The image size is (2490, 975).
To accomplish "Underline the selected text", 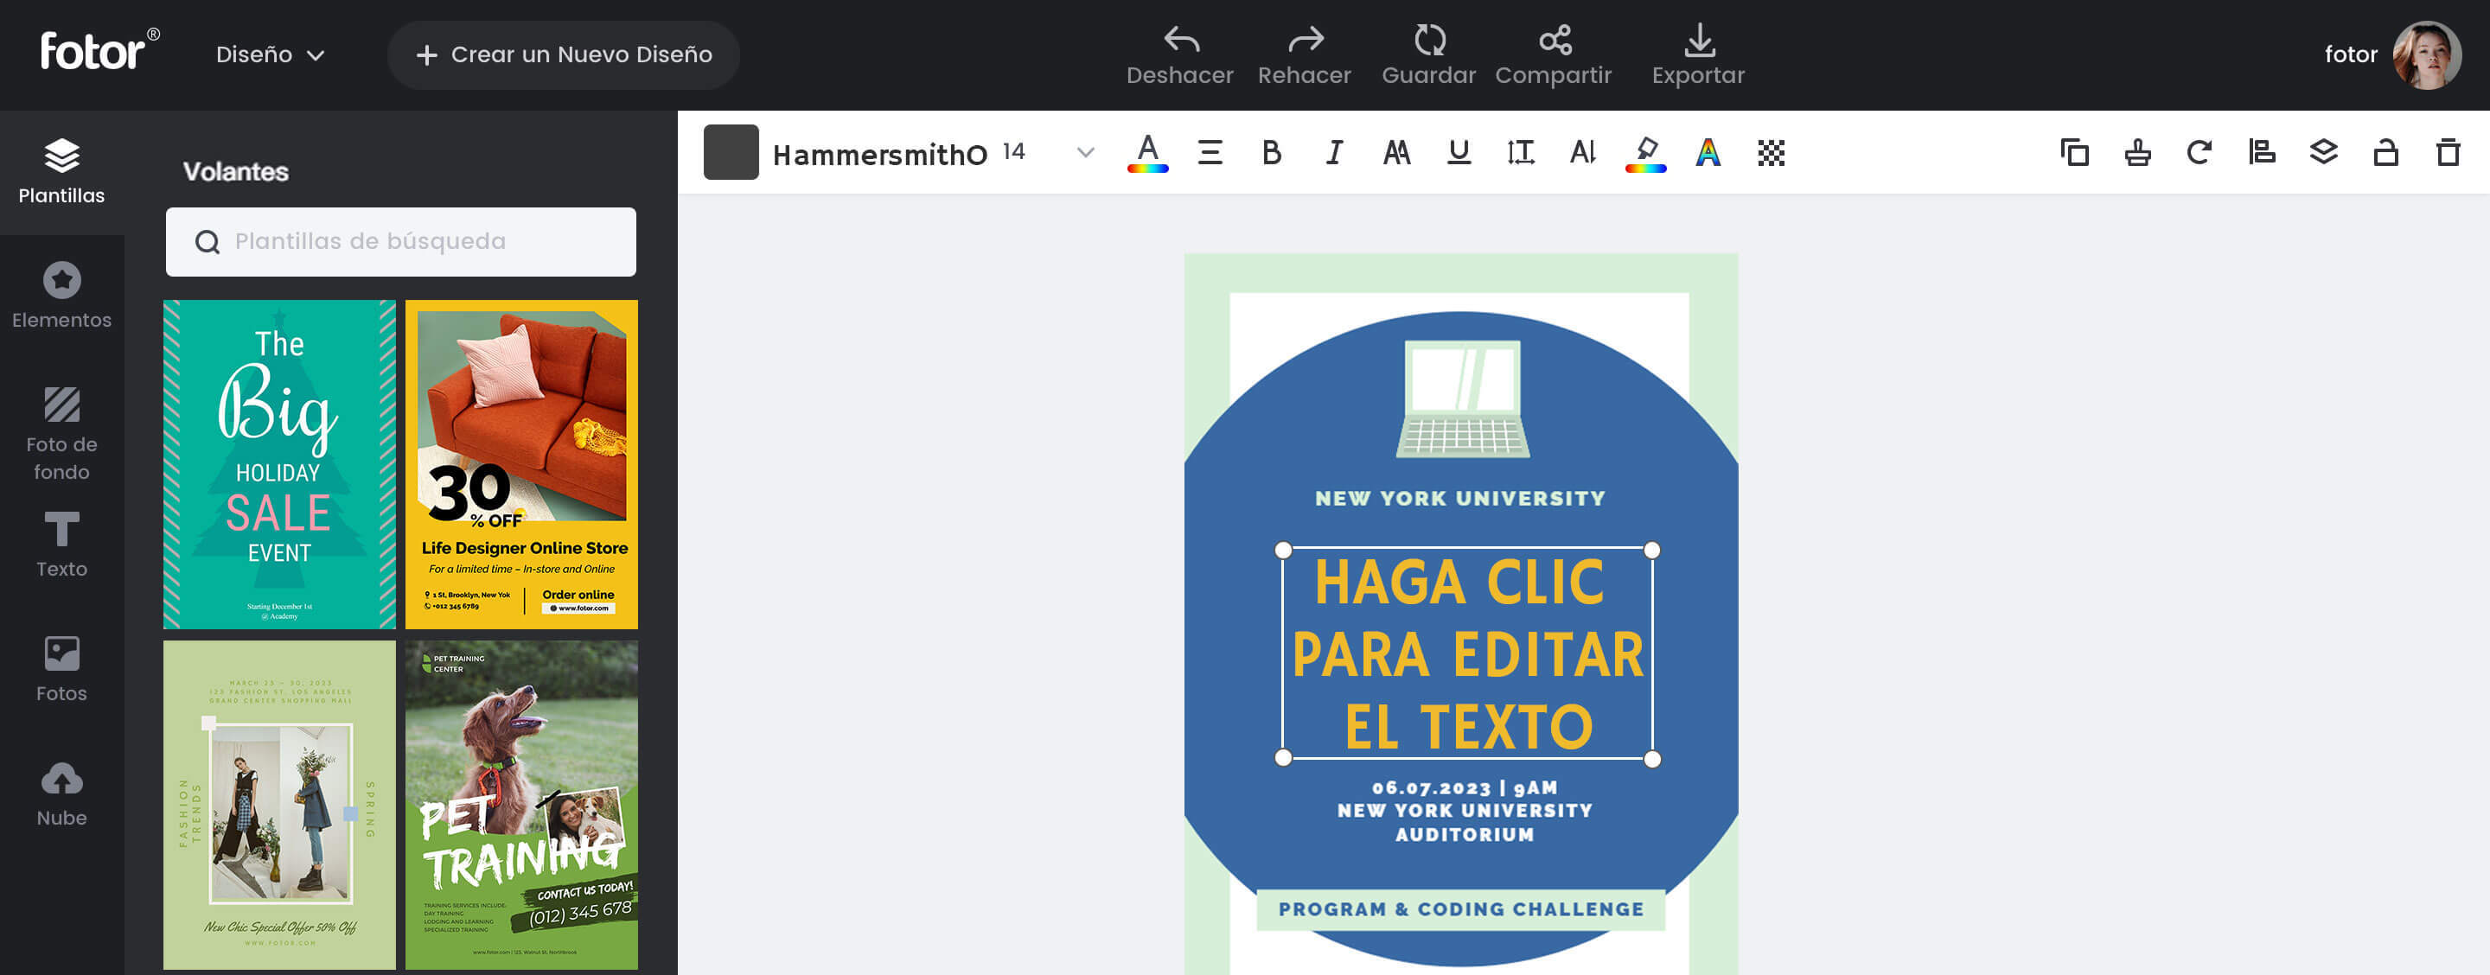I will 1458,152.
